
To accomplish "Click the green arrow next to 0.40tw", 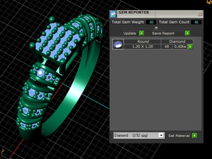I will [x=190, y=47].
